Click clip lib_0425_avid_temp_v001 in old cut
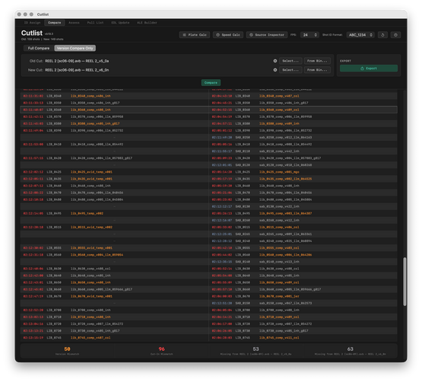The width and height of the screenshot is (422, 382). pos(91,172)
